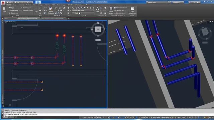Toggle Clean Screen in status bar
The image size is (214, 120).
(210, 117)
